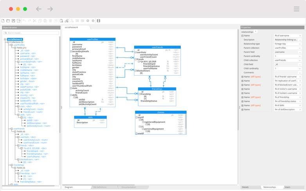This screenshot has width=306, height=191.
Task: Select the userFriends collection in tree
Action: pos(19,129)
